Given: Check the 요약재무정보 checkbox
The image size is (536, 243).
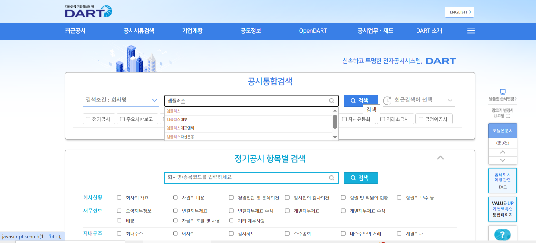Looking at the screenshot, I should coord(119,211).
